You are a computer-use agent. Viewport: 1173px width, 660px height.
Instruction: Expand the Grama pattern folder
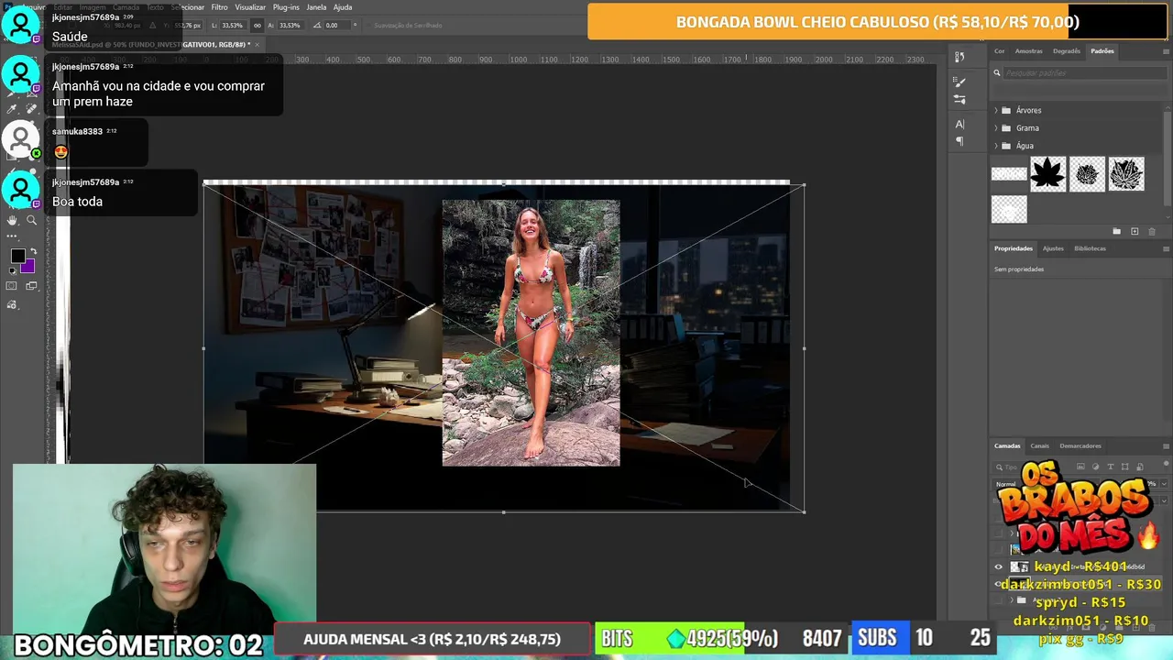click(x=996, y=127)
